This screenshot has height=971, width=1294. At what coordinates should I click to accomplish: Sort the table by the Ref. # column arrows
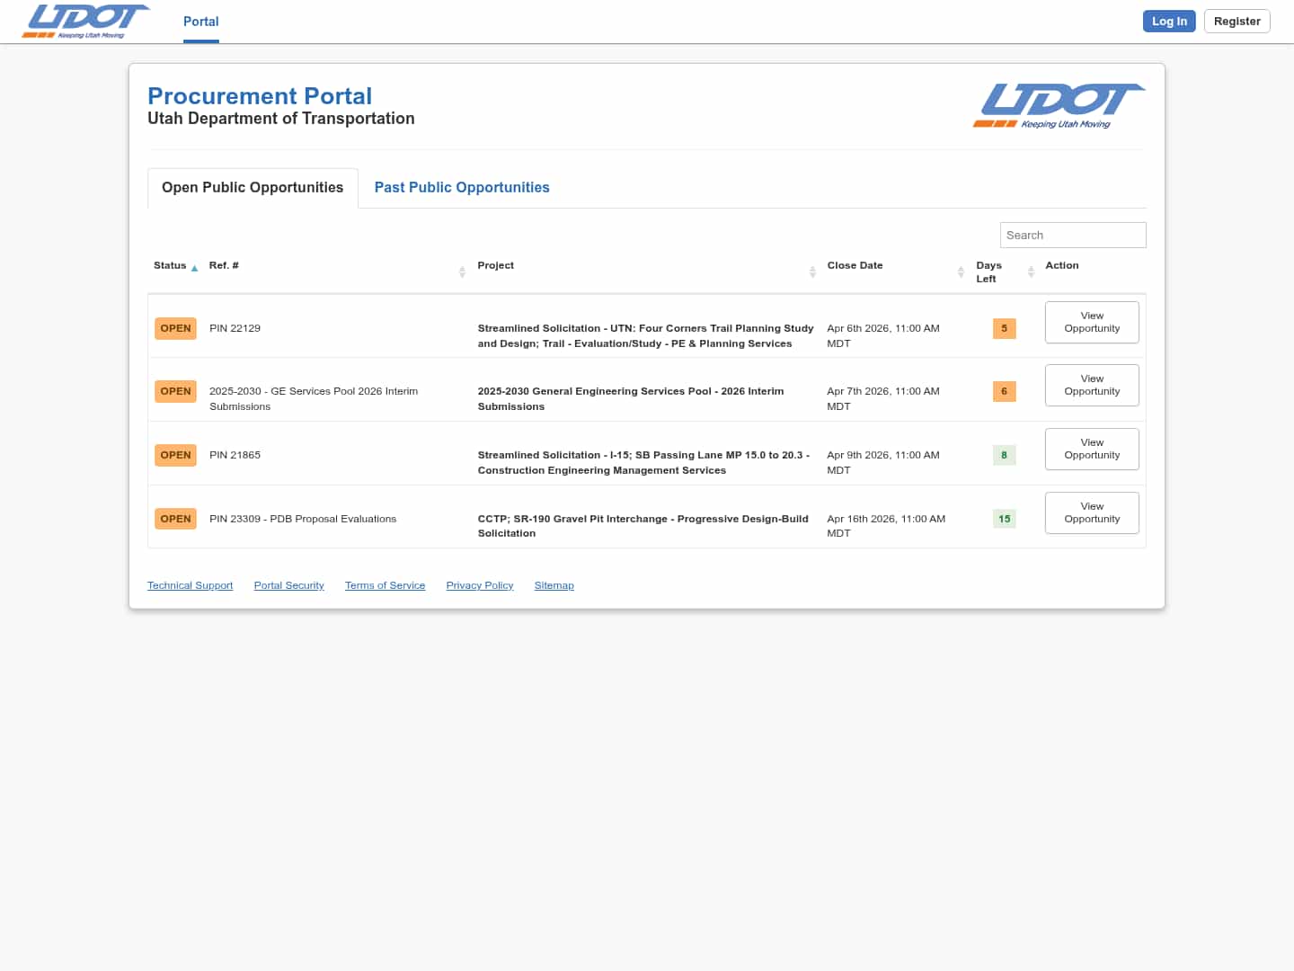tap(462, 272)
